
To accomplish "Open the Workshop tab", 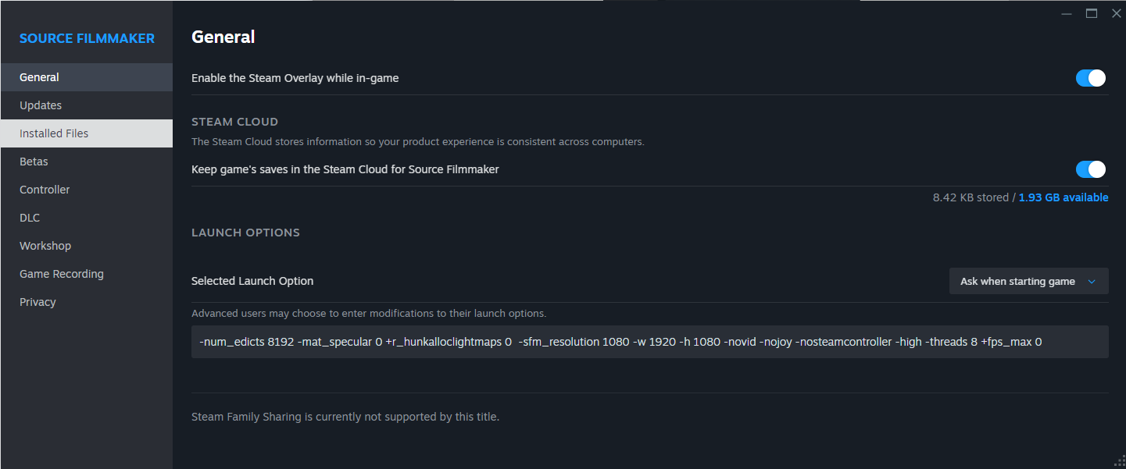I will click(x=45, y=246).
